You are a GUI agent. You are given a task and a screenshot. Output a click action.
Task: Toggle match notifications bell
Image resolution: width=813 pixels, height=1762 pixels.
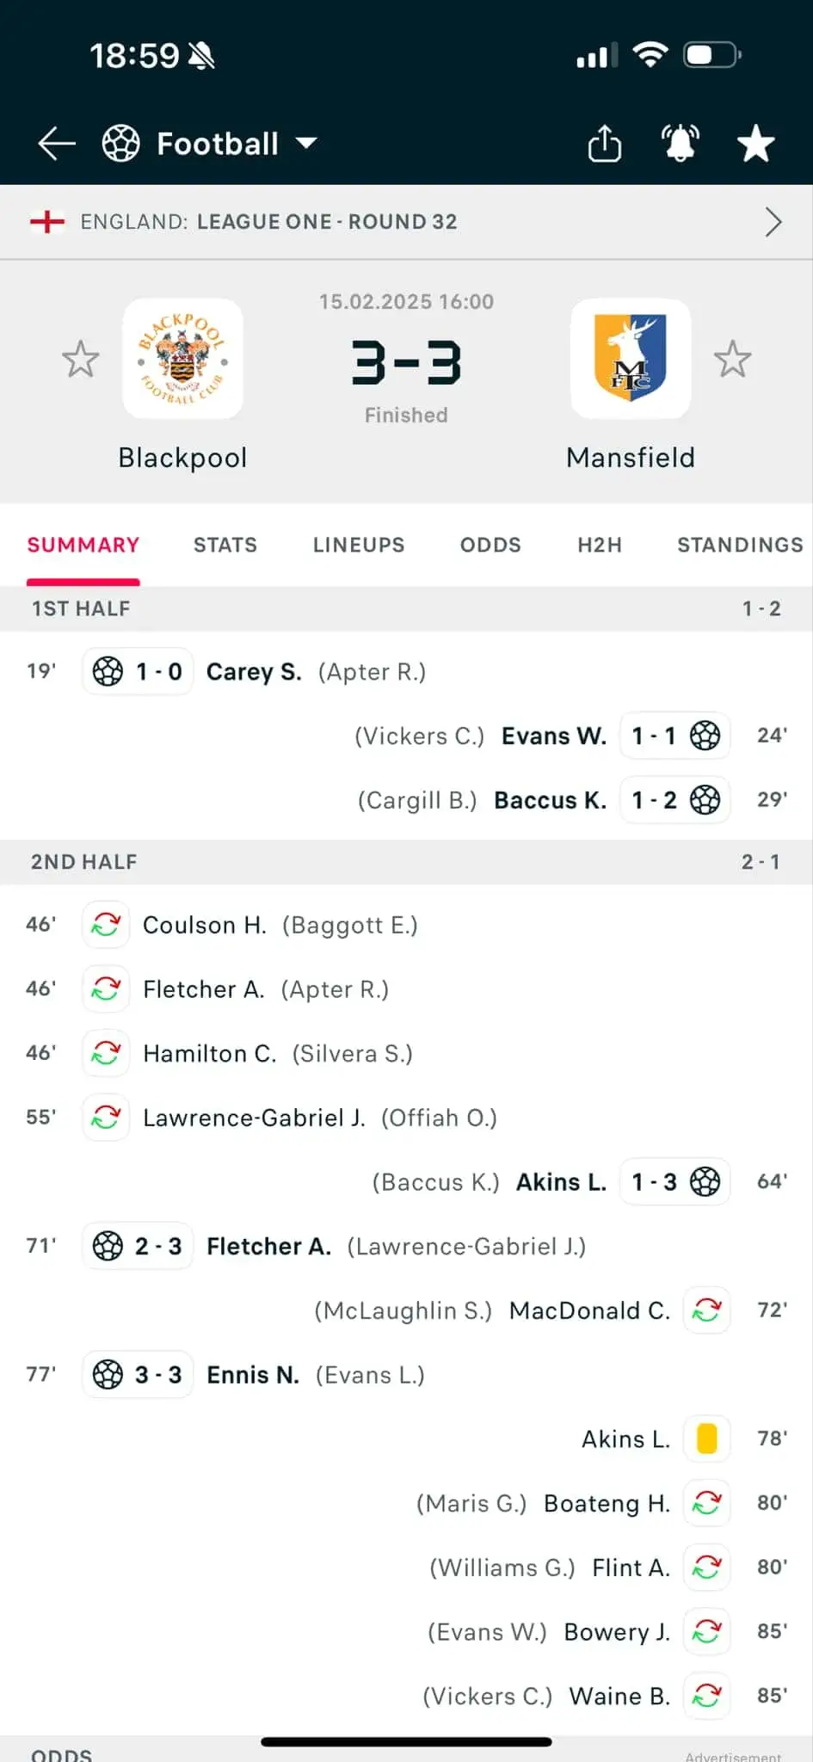[x=680, y=144]
